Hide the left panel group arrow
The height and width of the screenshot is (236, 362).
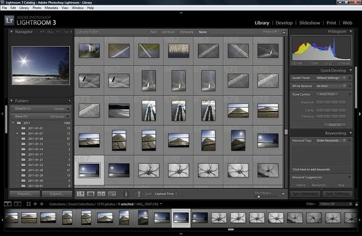click(x=2, y=113)
